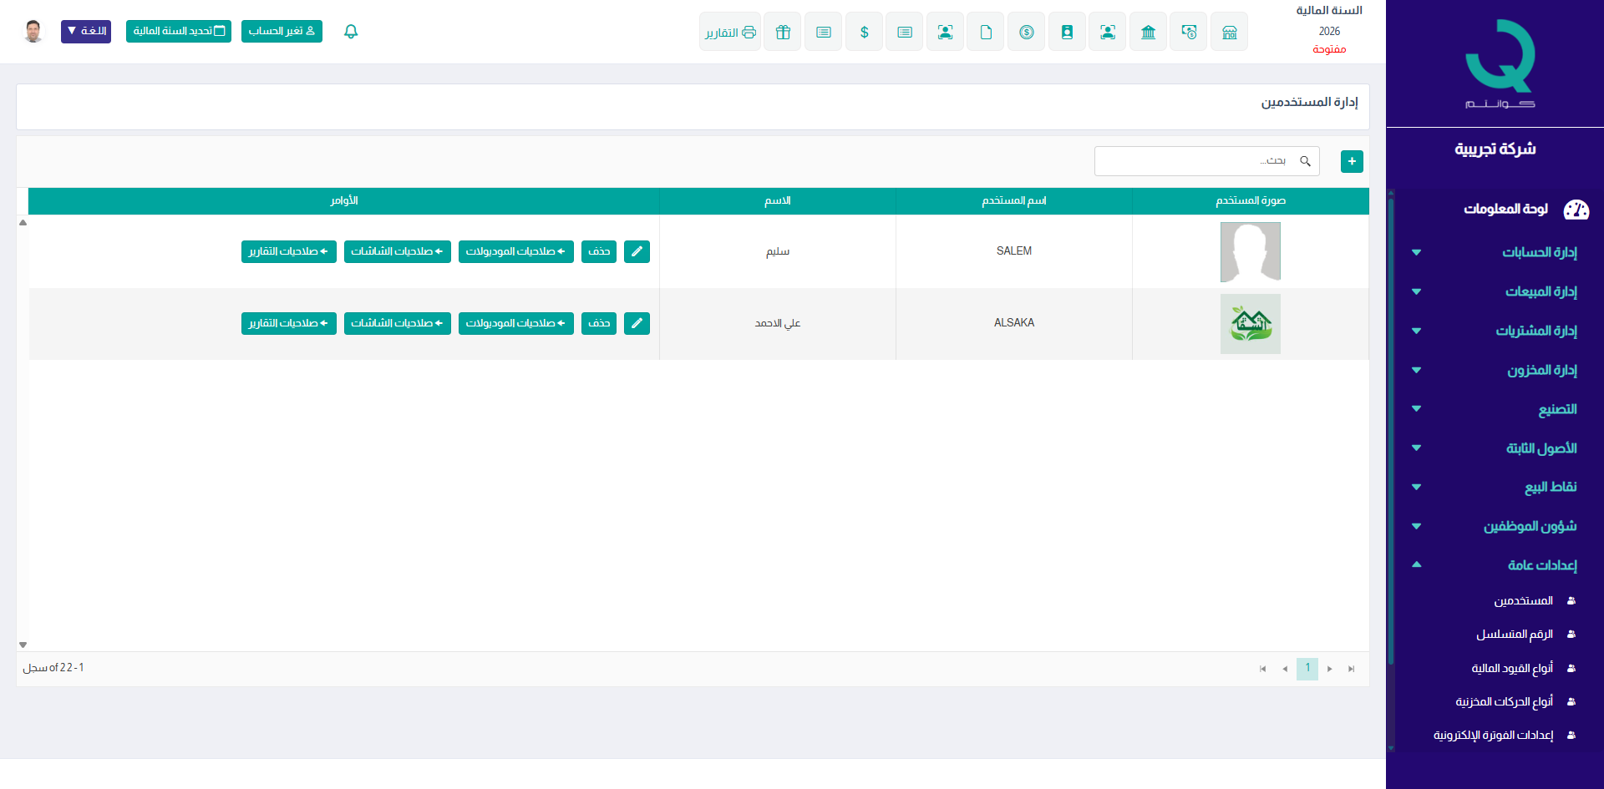Click حذف button for SALEM user
The image size is (1604, 789).
[598, 251]
